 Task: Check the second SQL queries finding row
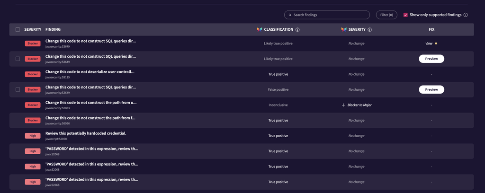(x=18, y=59)
